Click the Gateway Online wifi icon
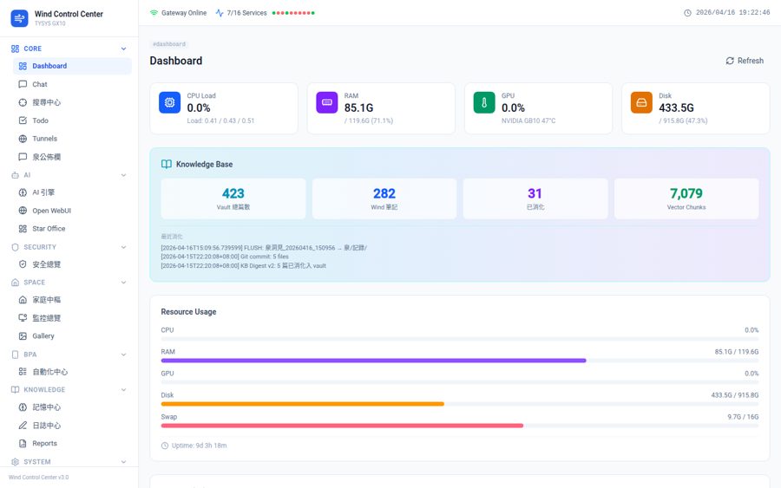The image size is (781, 488). [154, 13]
